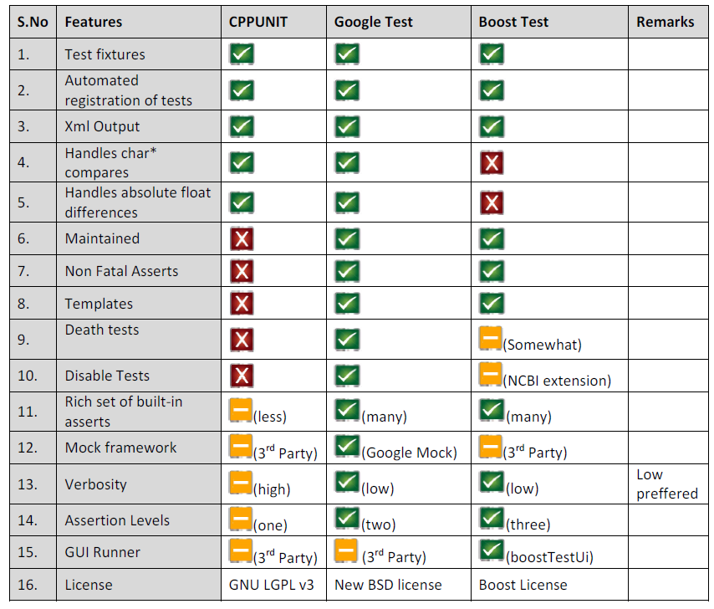Click the Mock framework feature label

click(121, 448)
